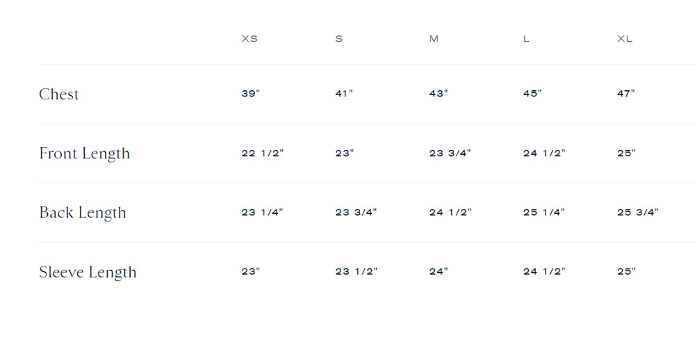Click the XS size column header
This screenshot has width=695, height=347.
pyautogui.click(x=250, y=39)
